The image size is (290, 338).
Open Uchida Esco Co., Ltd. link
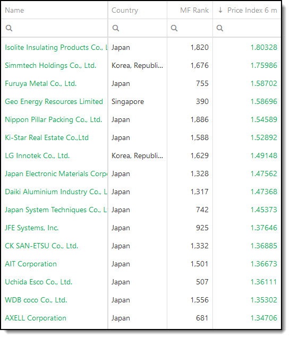point(39,282)
